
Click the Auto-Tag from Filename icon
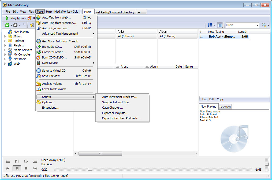39,23
